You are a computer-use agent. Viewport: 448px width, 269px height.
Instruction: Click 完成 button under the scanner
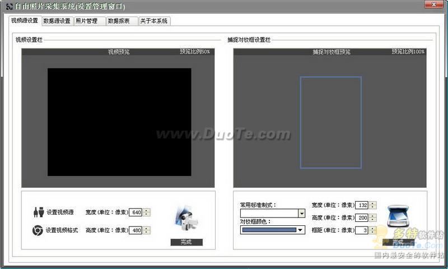(x=398, y=242)
